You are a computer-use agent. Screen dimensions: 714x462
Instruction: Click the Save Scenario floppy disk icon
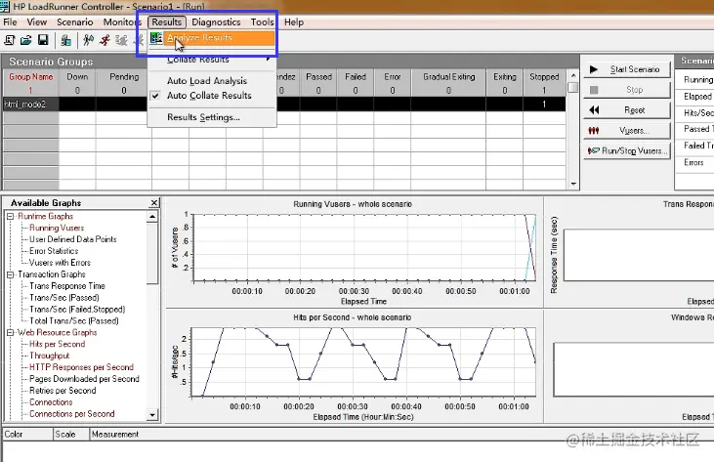[43, 40]
